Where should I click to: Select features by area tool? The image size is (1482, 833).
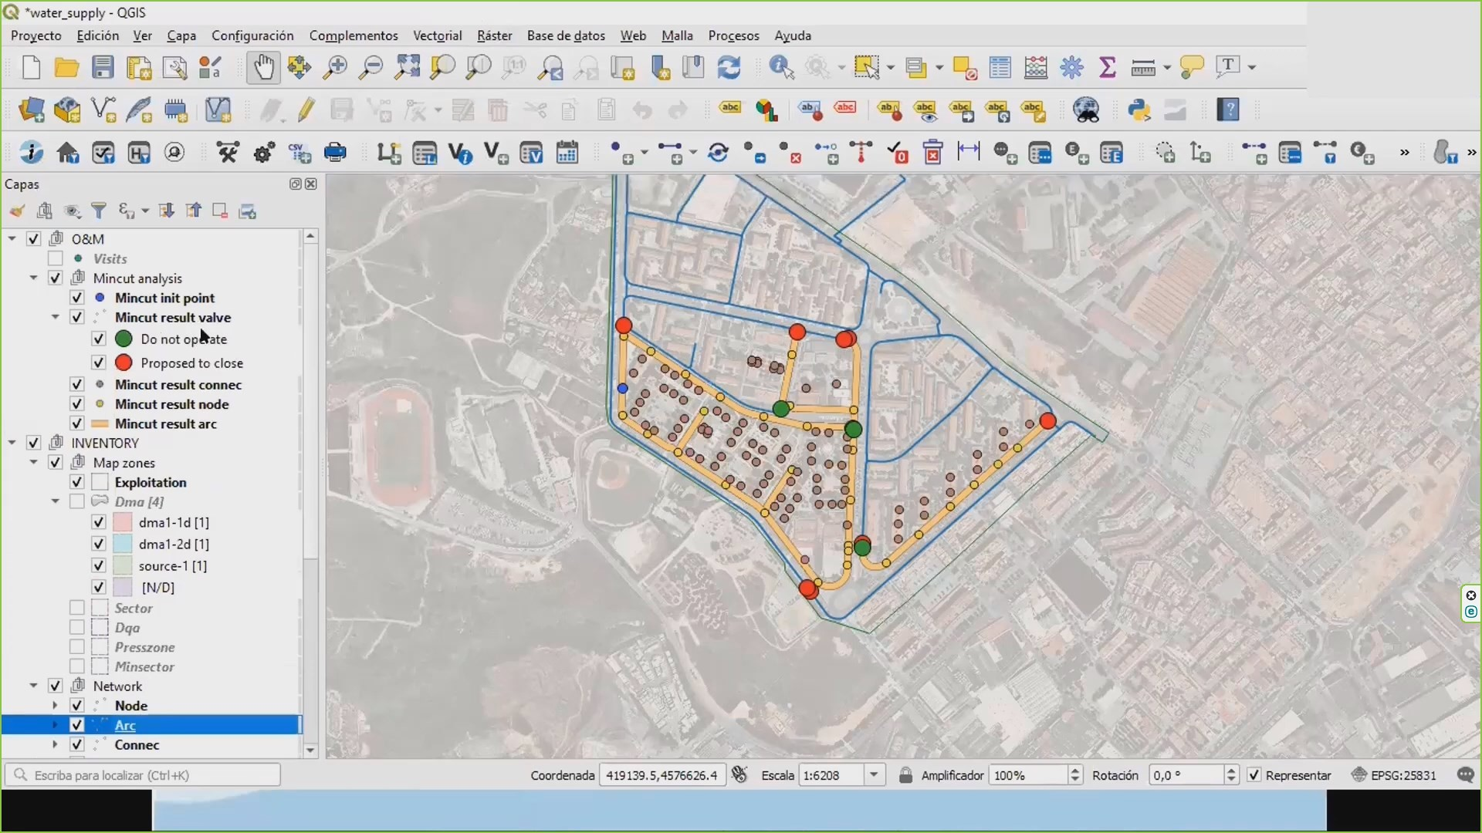point(866,68)
